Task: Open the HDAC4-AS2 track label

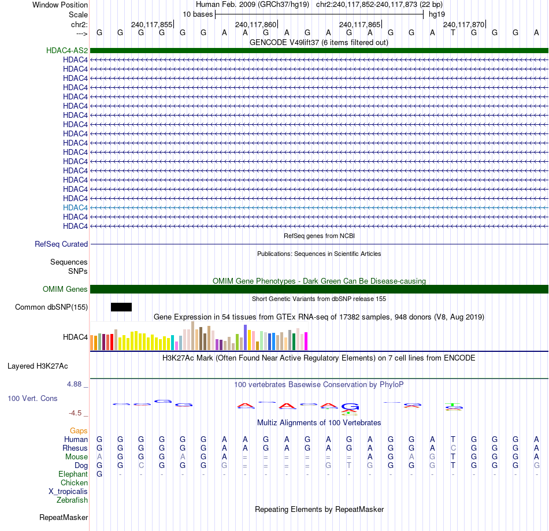Action: pyautogui.click(x=67, y=50)
